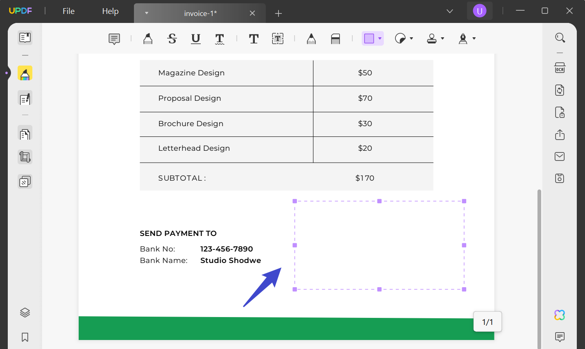585x349 pixels.
Task: Open the stamp options dropdown
Action: 442,39
